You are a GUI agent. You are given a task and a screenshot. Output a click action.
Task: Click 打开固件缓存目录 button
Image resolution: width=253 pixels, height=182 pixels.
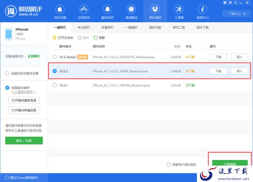24,101
